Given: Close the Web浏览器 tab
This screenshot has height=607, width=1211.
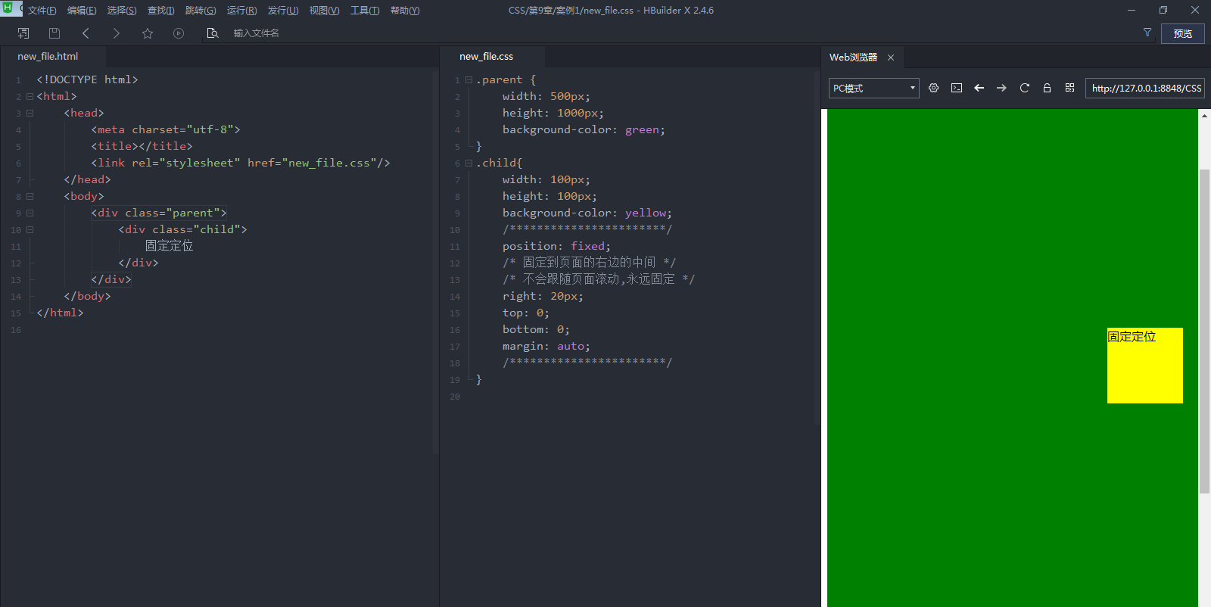Looking at the screenshot, I should (891, 58).
